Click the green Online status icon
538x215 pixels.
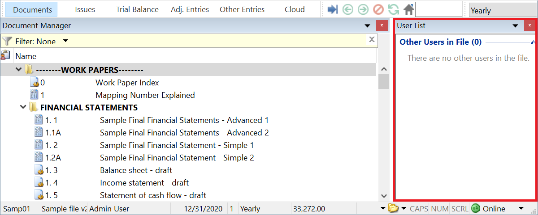tap(476, 208)
